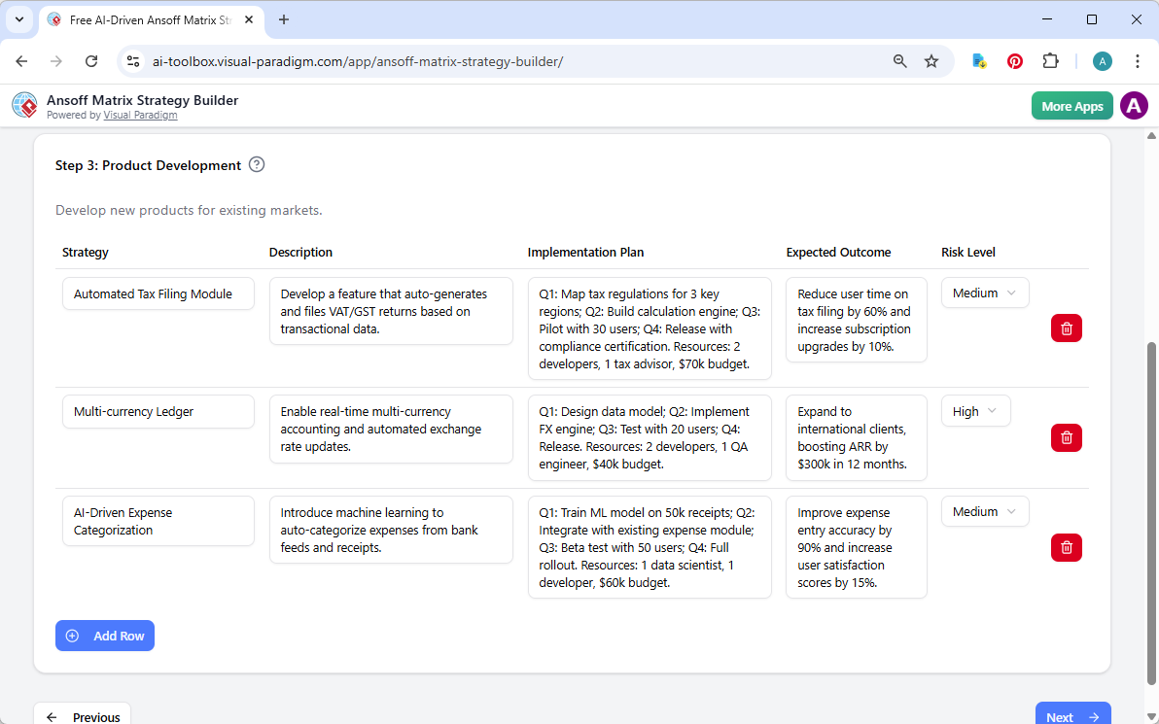
Task: Open the Google Translate icon in address bar
Action: 978,60
